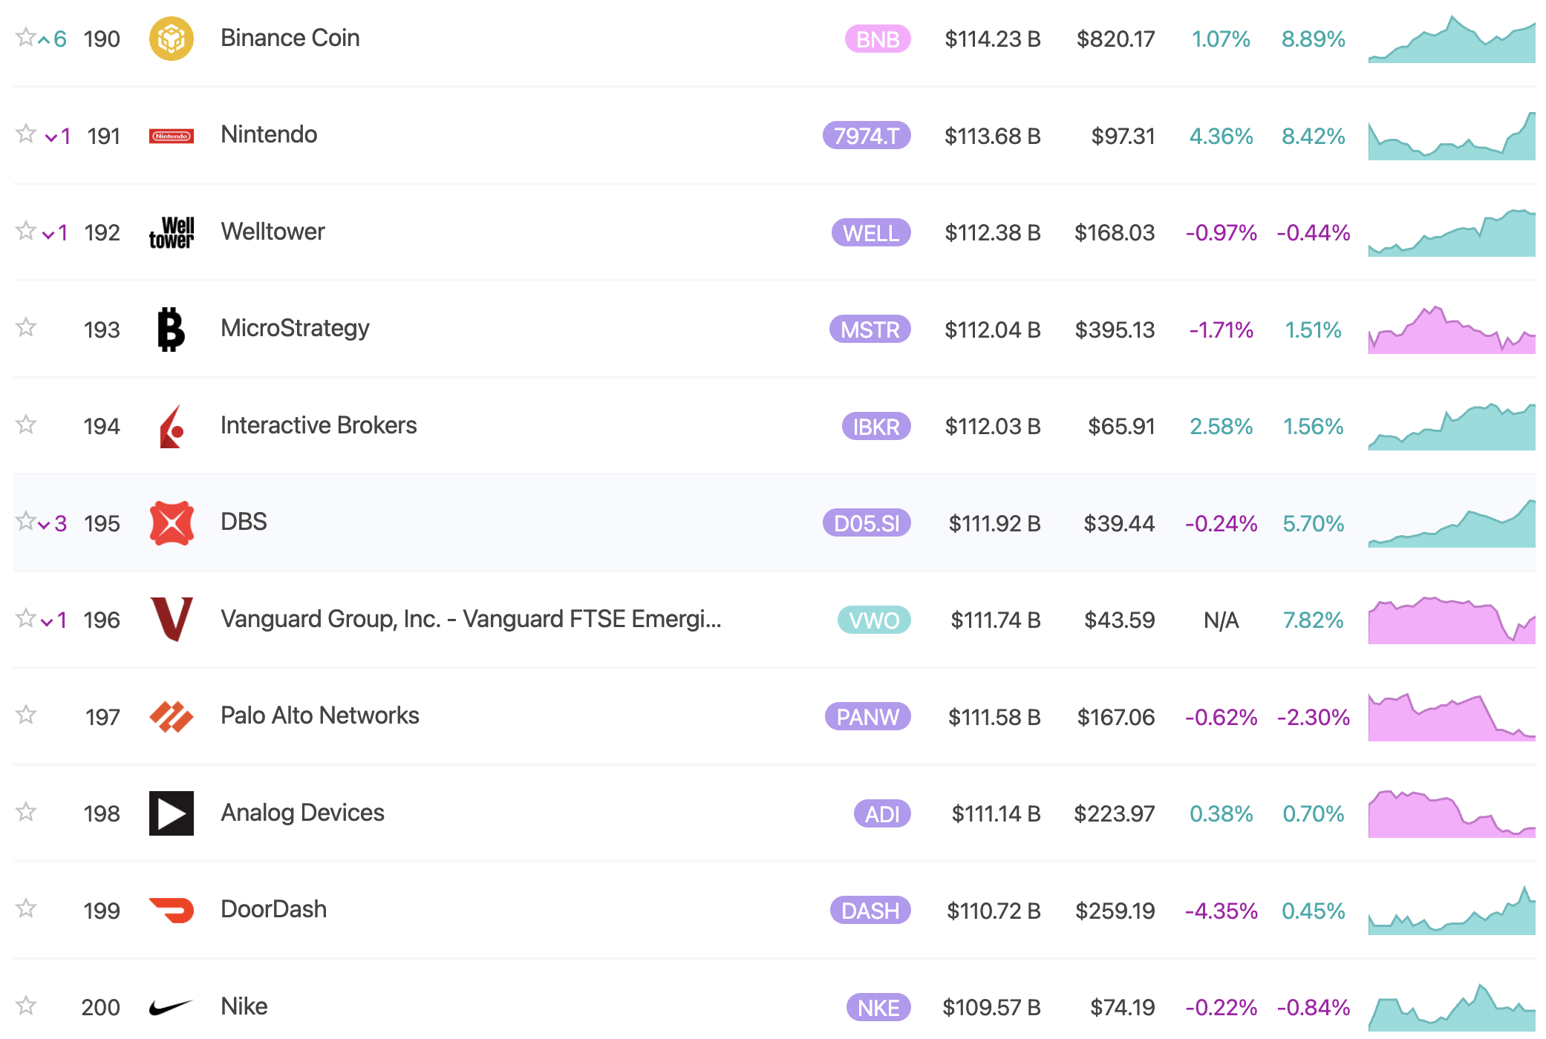Click the MicroStrategy bitcoin logo
1546x1039 pixels.
(171, 330)
